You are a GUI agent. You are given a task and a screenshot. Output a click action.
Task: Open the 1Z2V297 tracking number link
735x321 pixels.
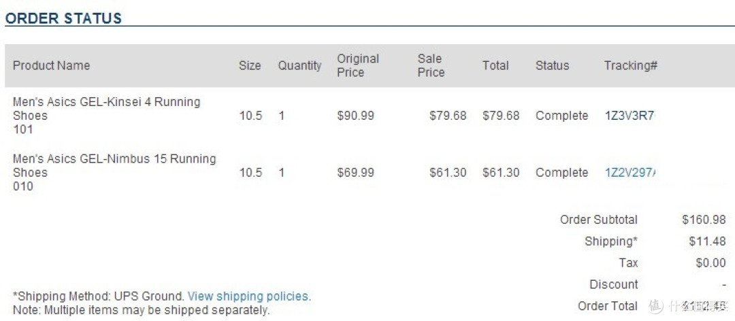(x=630, y=173)
